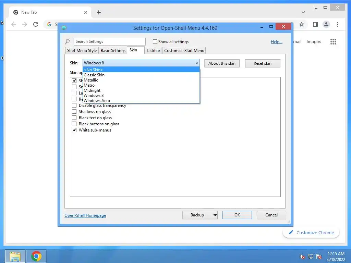Uncheck White sub-menus

click(x=74, y=130)
